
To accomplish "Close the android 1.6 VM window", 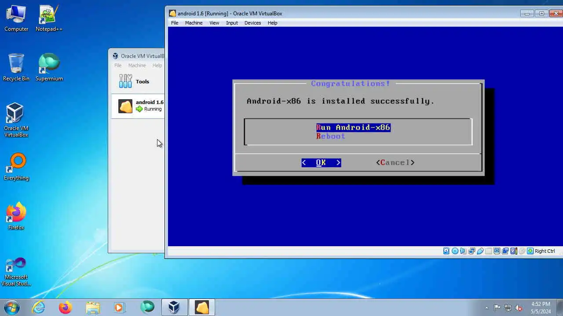I will pyautogui.click(x=556, y=14).
